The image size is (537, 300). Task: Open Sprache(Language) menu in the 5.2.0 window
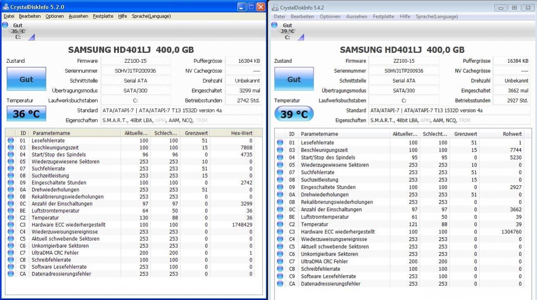pos(151,16)
